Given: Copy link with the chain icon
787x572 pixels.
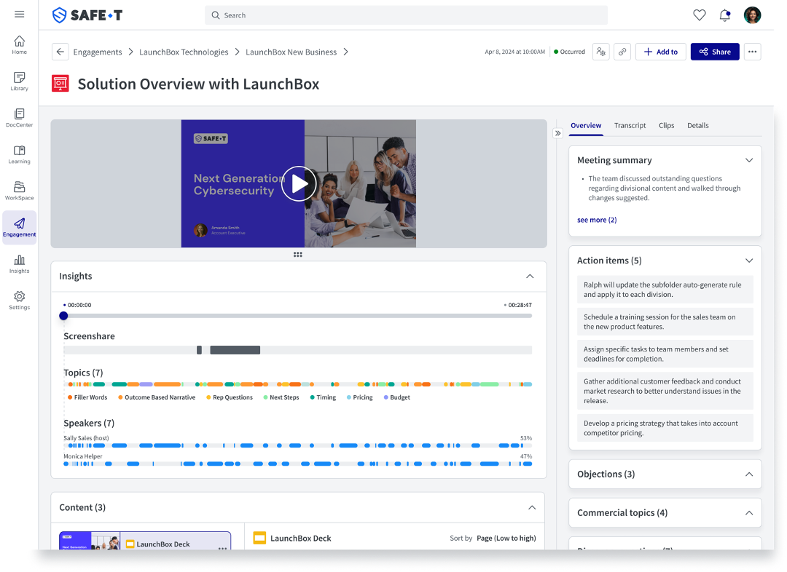Looking at the screenshot, I should 622,52.
